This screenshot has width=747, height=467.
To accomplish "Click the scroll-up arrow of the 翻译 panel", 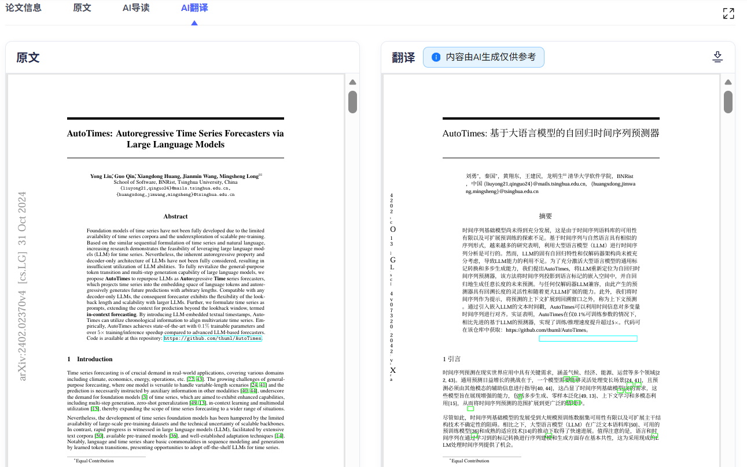I will point(728,82).
